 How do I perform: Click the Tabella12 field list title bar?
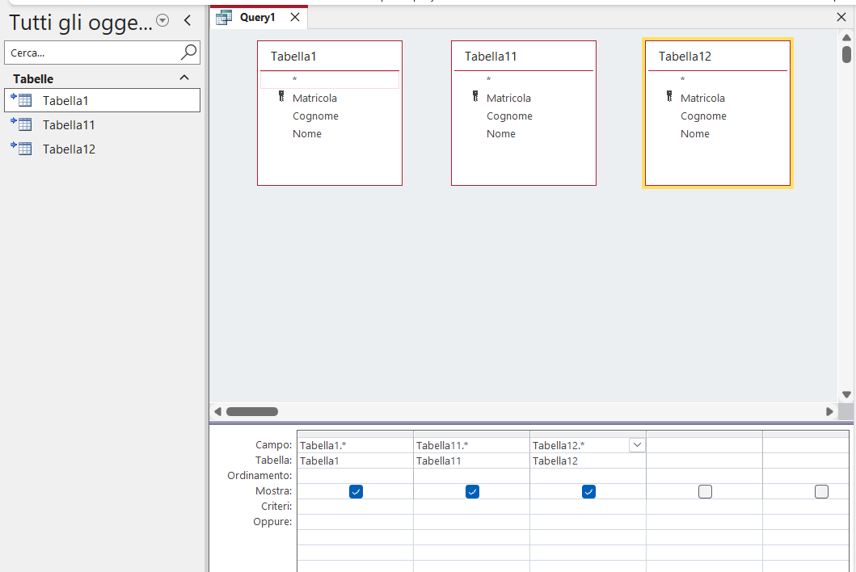717,57
